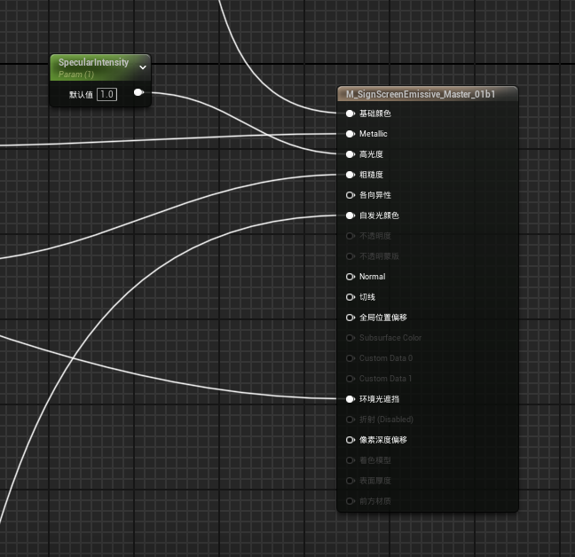The width and height of the screenshot is (575, 557).
Task: Click the disabled 不透明蒙版 pin
Action: point(351,256)
